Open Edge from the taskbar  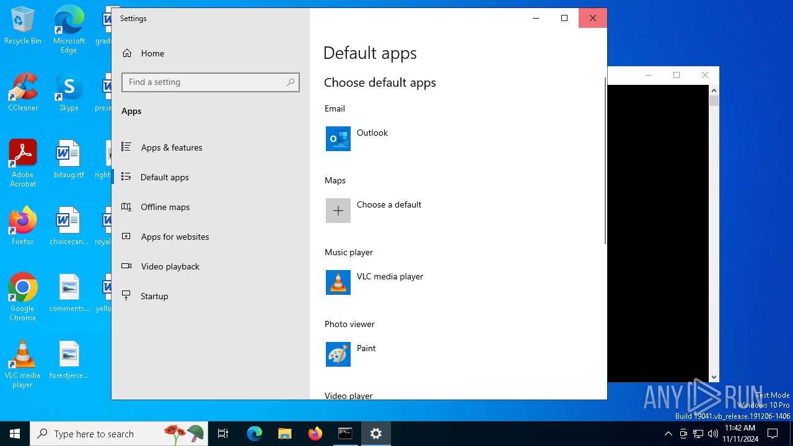(255, 434)
